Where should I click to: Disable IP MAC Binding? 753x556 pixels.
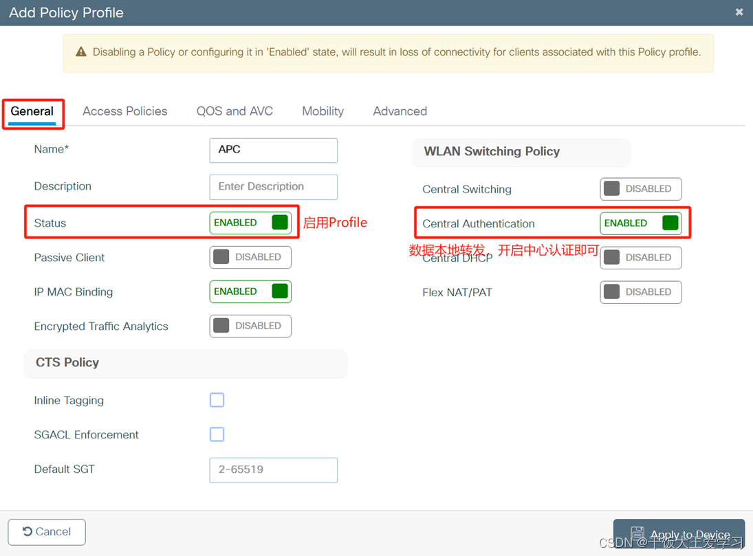250,291
